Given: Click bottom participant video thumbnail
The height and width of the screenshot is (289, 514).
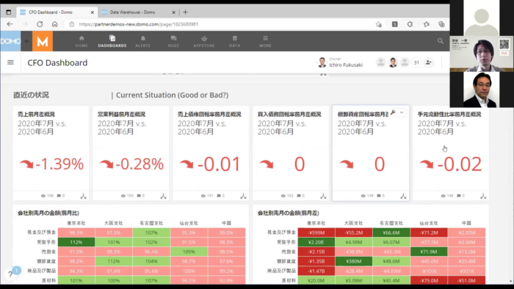Looking at the screenshot, I should click(x=481, y=89).
